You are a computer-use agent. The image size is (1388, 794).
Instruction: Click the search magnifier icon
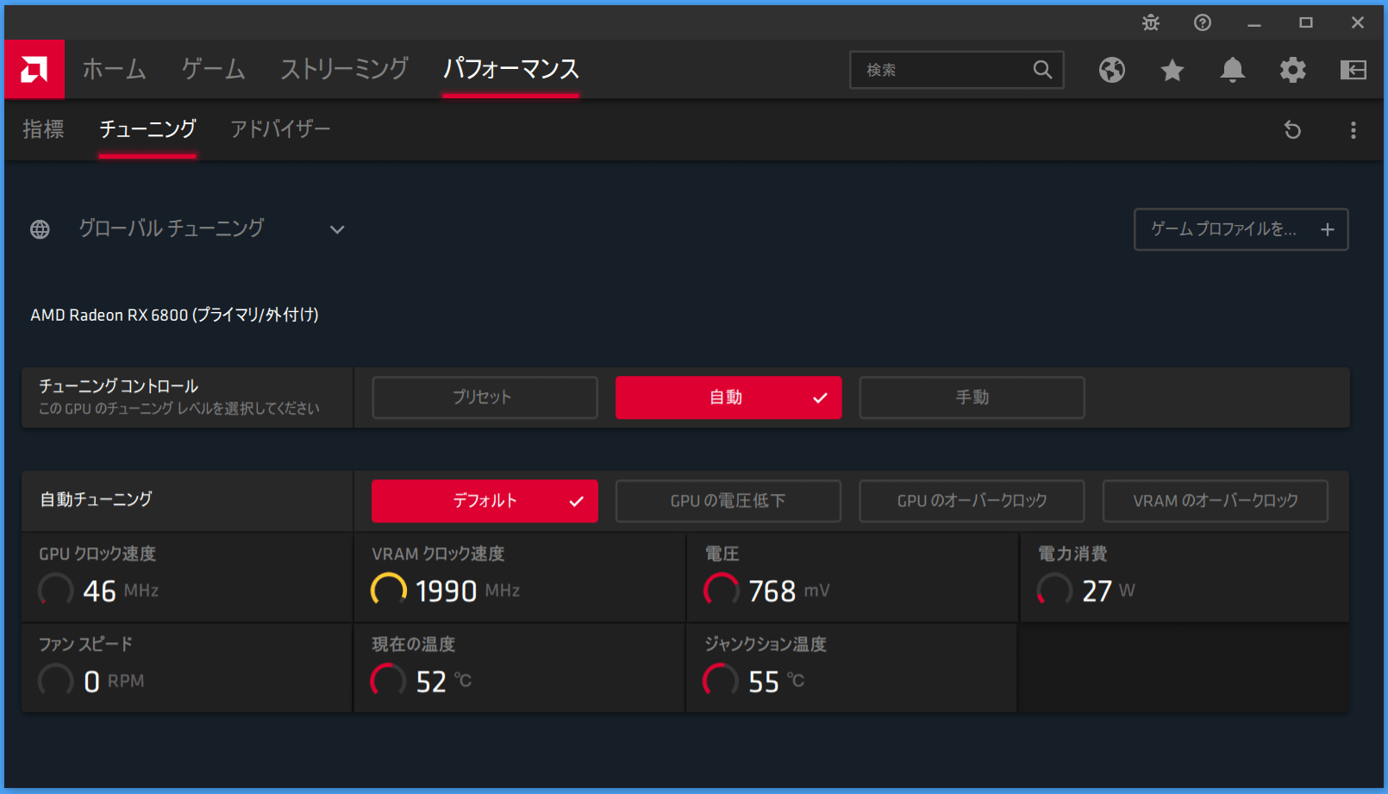pos(1042,70)
